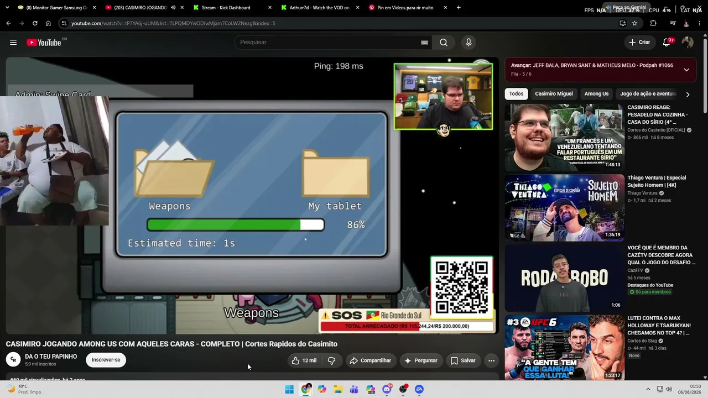Image resolution: width=708 pixels, height=398 pixels.
Task: Open the on-screen keyboard in search box
Action: (x=424, y=43)
